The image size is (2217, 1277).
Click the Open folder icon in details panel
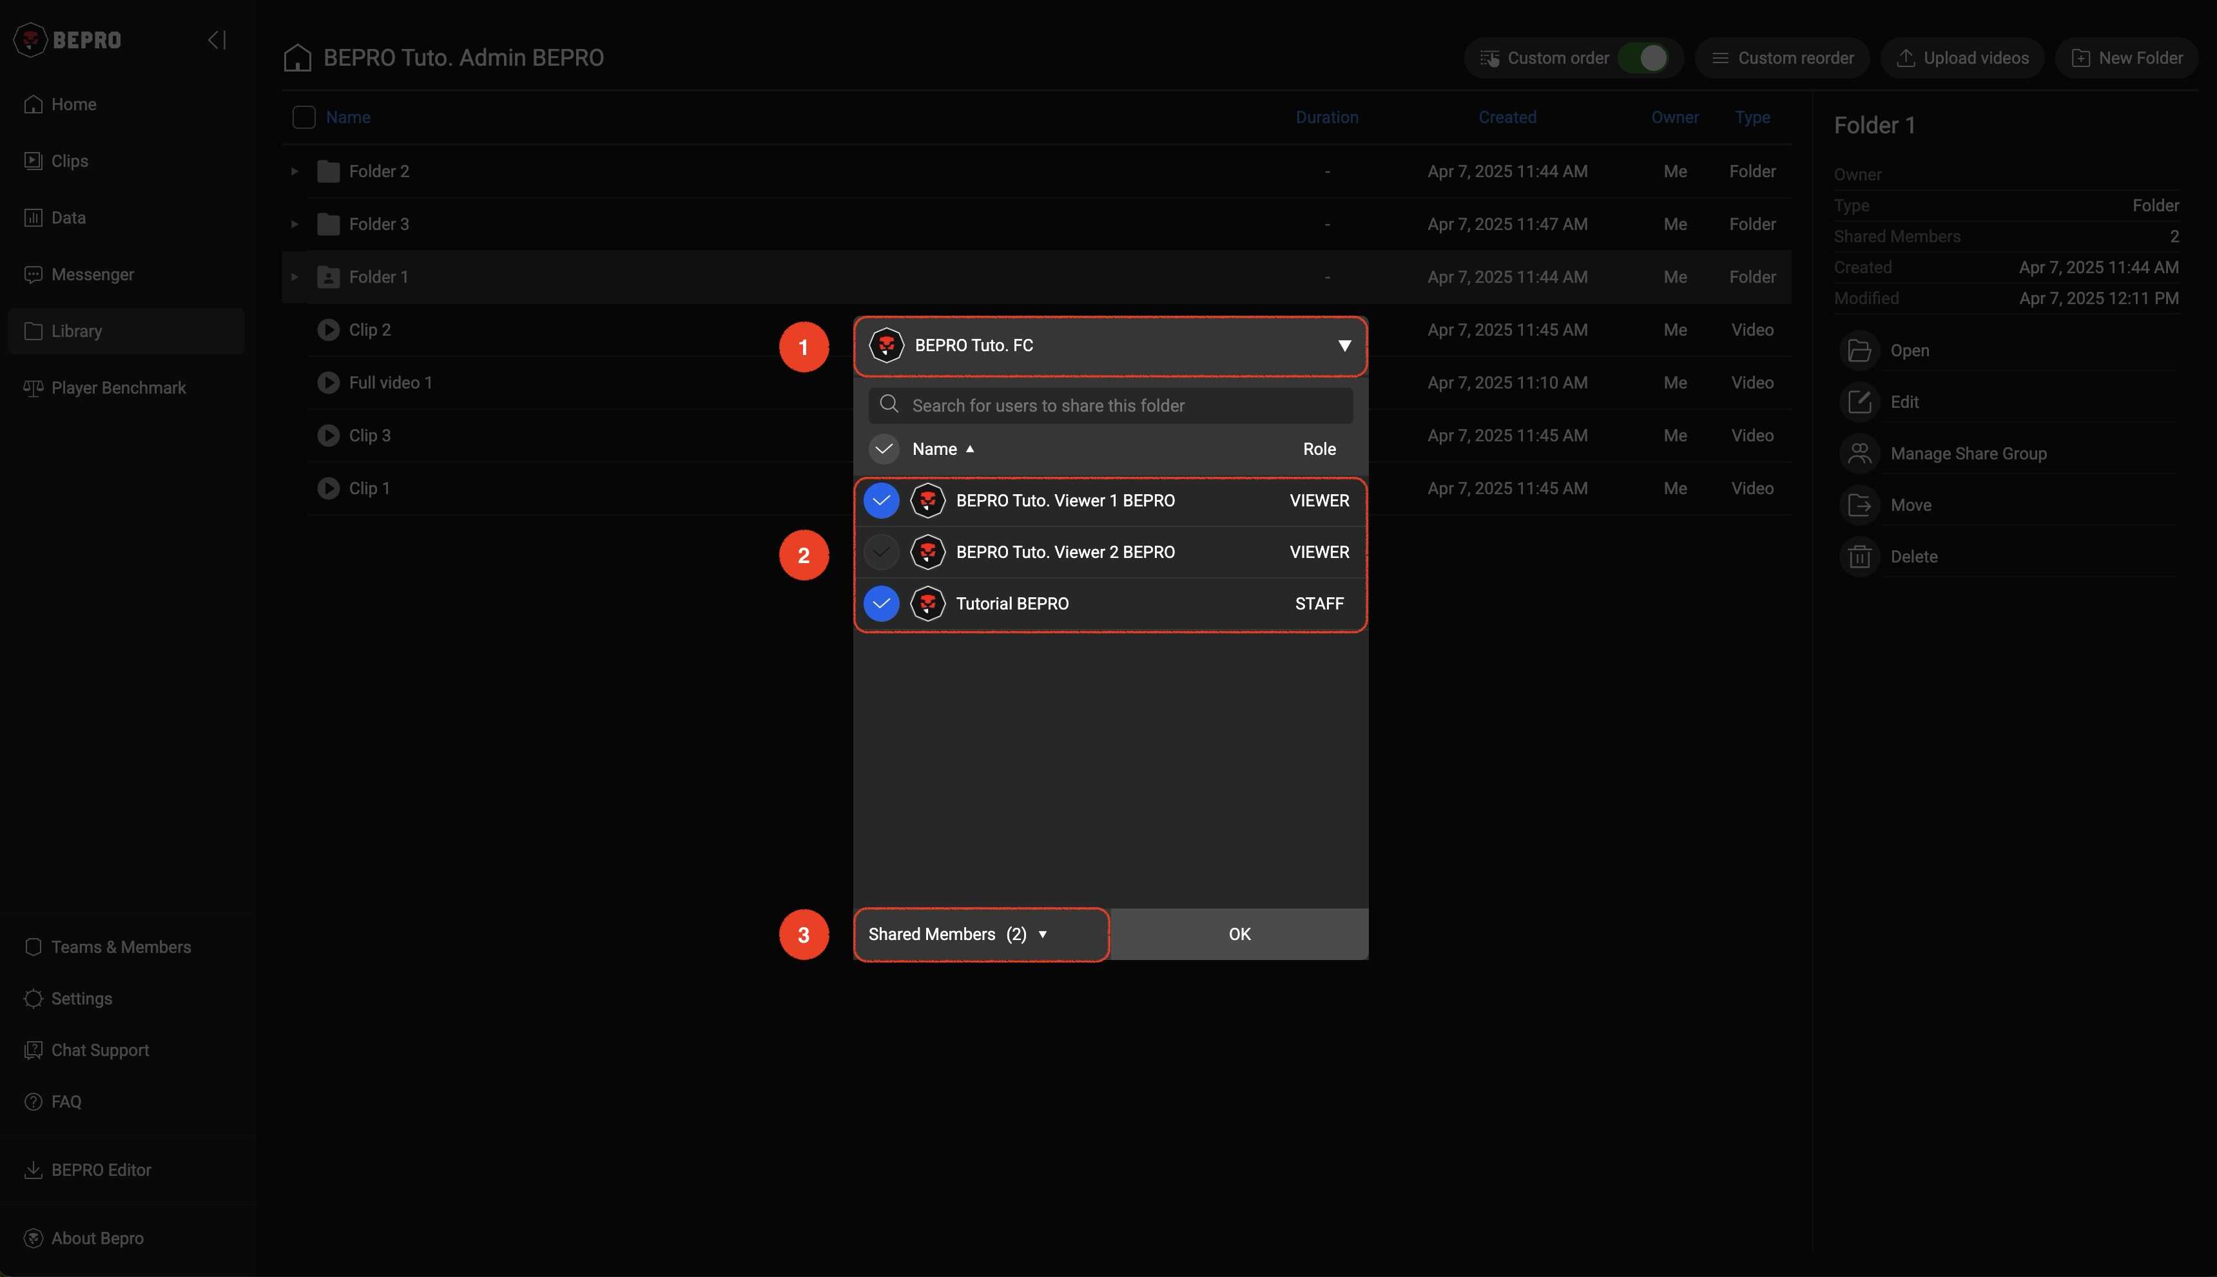click(x=1859, y=351)
